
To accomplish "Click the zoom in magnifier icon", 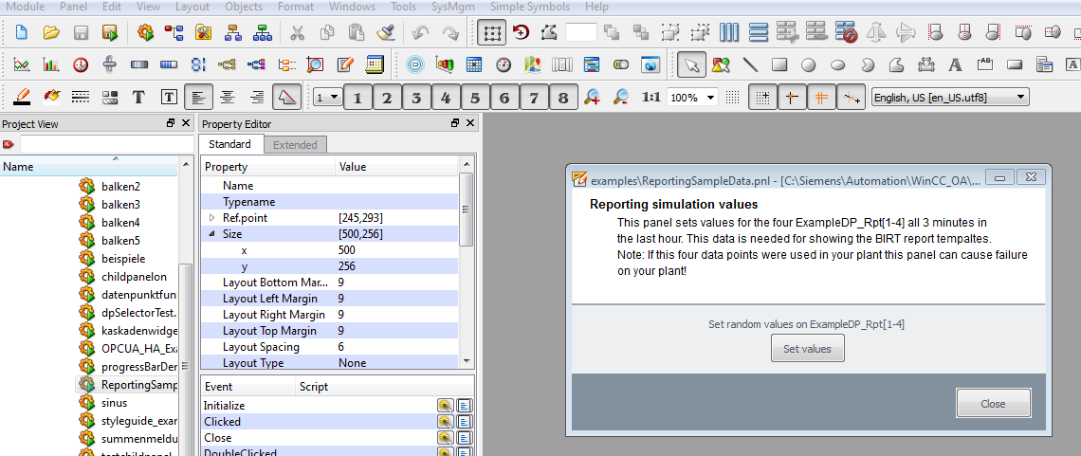I will 592,98.
